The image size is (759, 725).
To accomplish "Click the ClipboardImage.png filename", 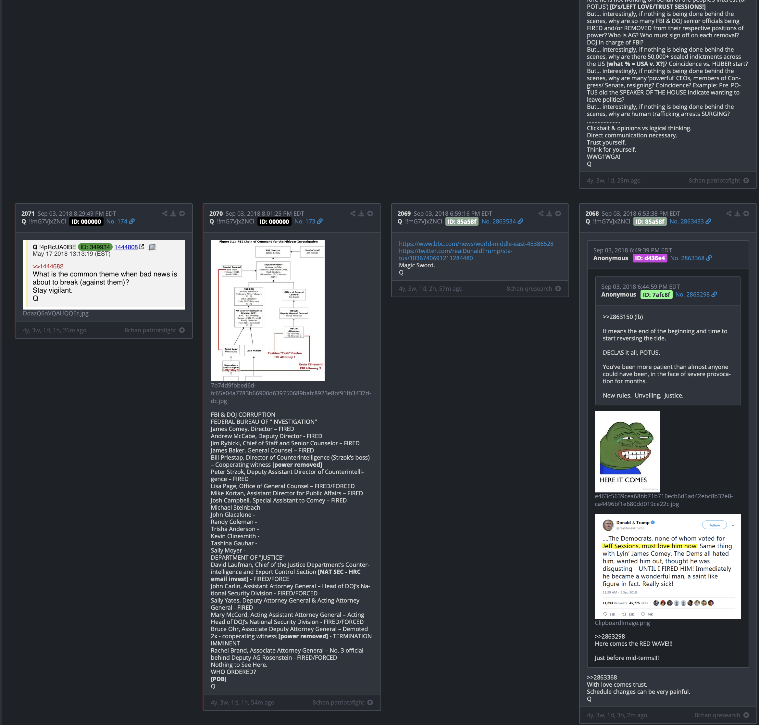I will coord(622,623).
